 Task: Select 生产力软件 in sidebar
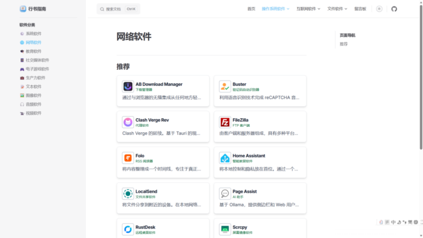point(35,78)
